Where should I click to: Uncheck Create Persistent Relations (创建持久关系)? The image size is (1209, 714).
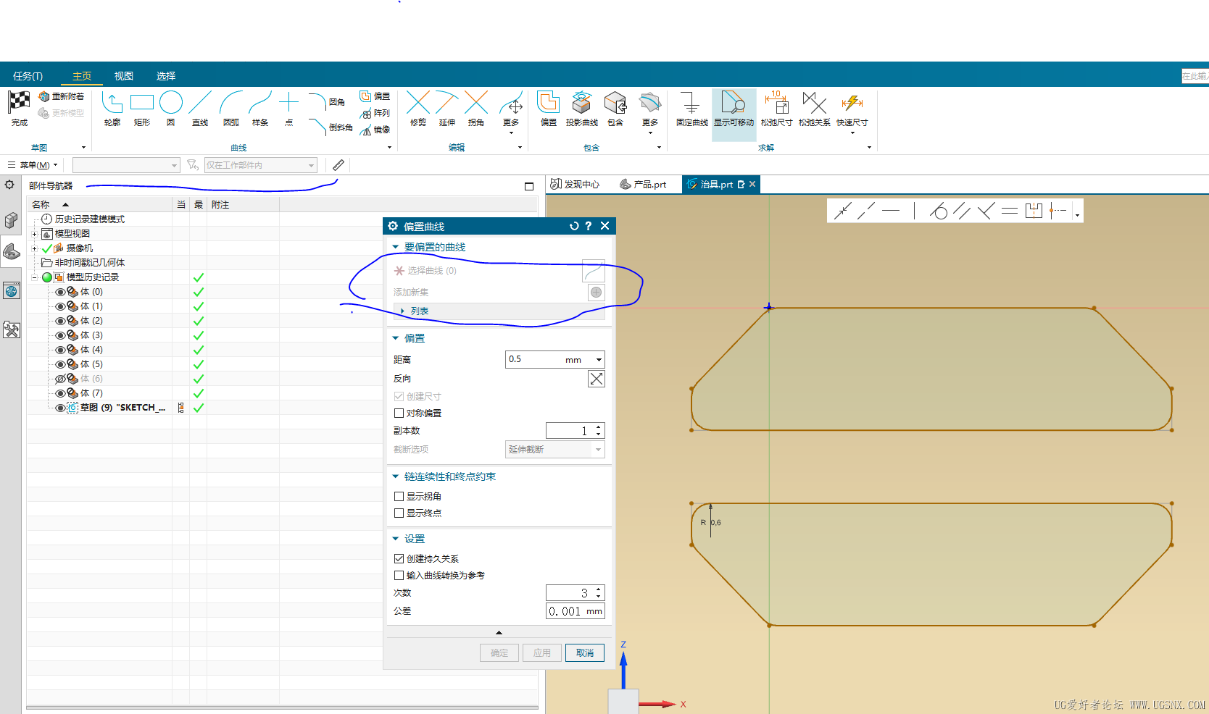(399, 559)
